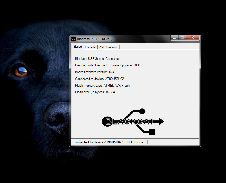
Task: Select the Status tab
Action: pos(78,47)
